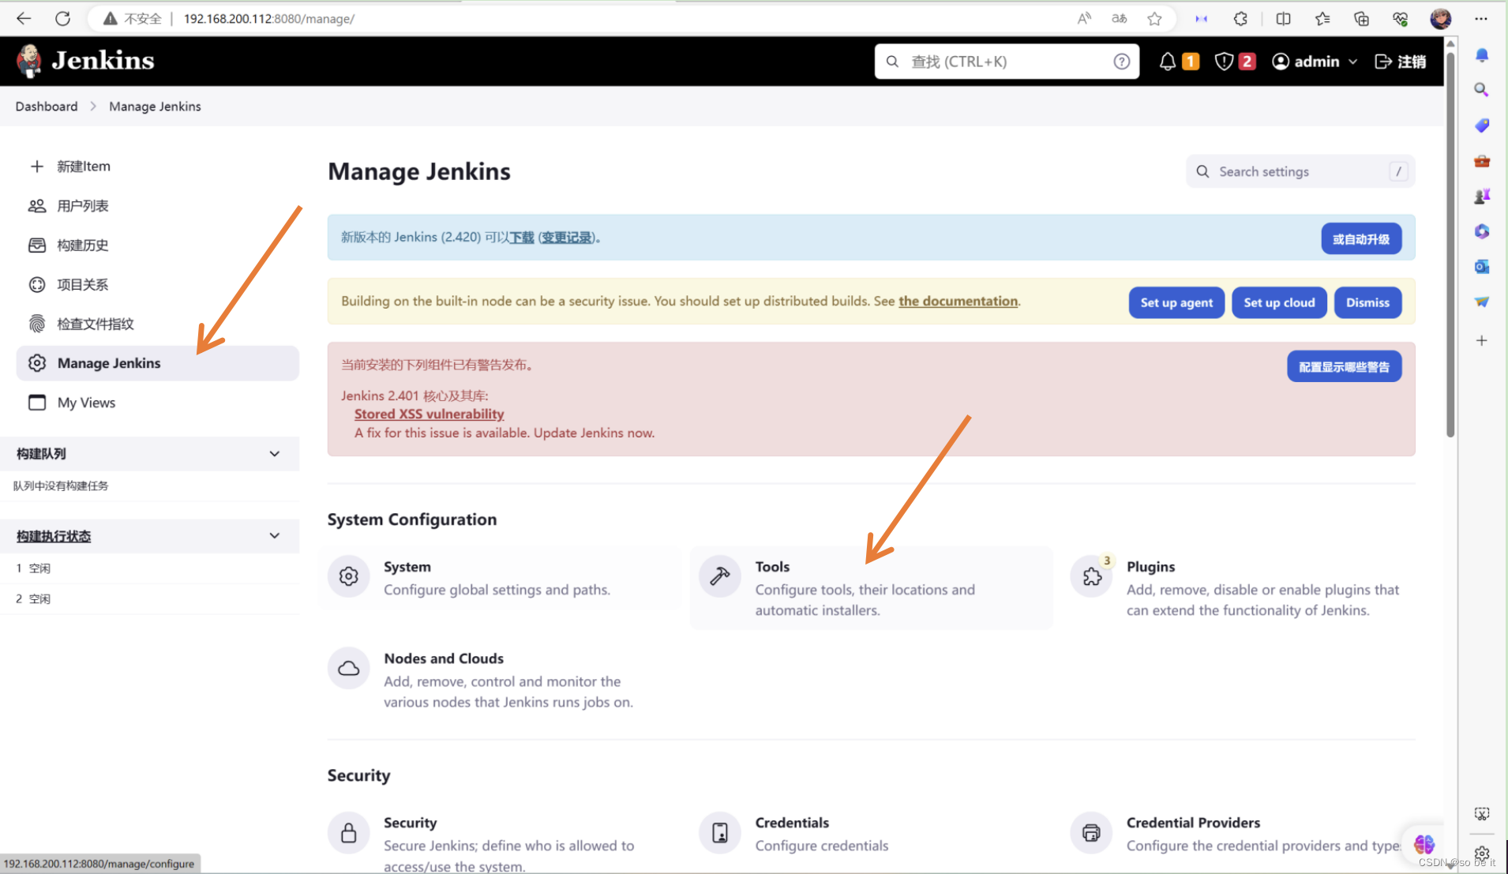This screenshot has width=1508, height=874.
Task: Focus the 查找 search box
Action: 1007,62
